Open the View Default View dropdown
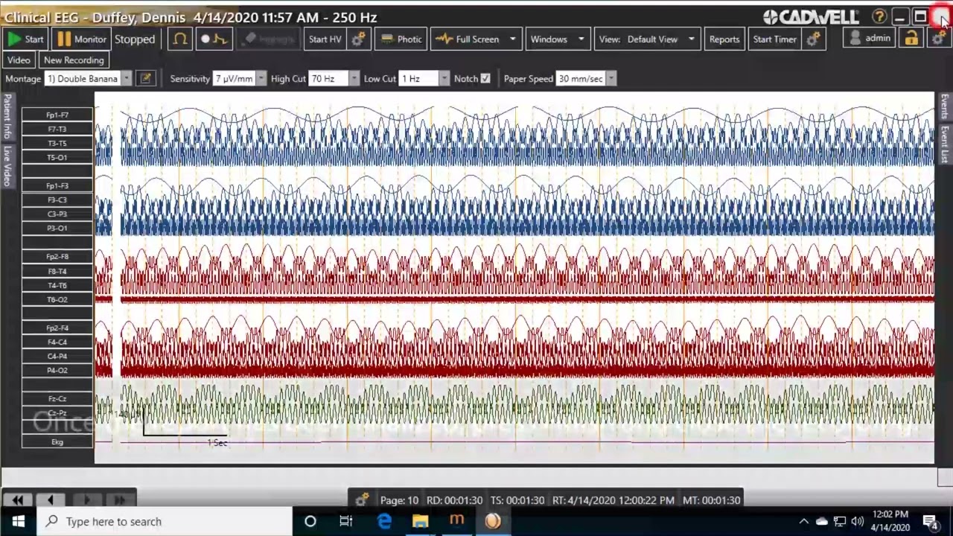Image resolution: width=953 pixels, height=536 pixels. 647,39
